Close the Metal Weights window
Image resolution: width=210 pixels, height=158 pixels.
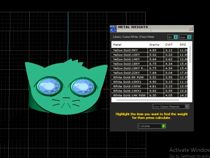pos(191,28)
